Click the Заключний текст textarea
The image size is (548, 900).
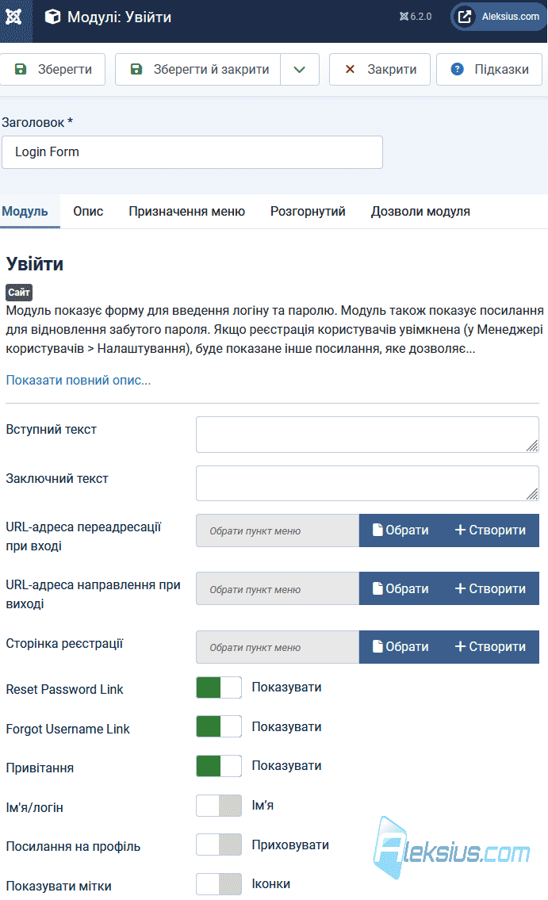pos(367,483)
